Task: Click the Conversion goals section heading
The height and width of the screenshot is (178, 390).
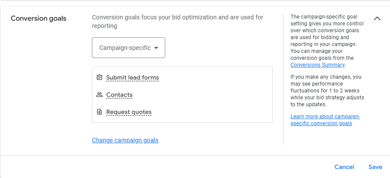Action: [x=38, y=18]
